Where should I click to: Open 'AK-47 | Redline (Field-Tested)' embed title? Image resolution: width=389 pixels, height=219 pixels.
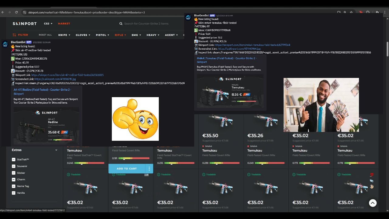[42, 92]
